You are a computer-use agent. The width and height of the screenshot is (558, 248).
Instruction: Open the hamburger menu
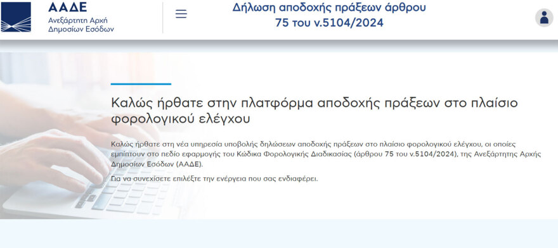(x=181, y=14)
